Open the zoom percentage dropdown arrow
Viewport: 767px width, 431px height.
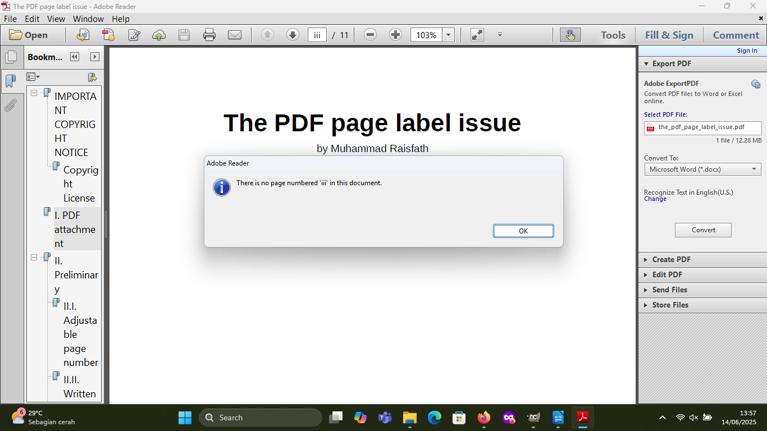(449, 35)
